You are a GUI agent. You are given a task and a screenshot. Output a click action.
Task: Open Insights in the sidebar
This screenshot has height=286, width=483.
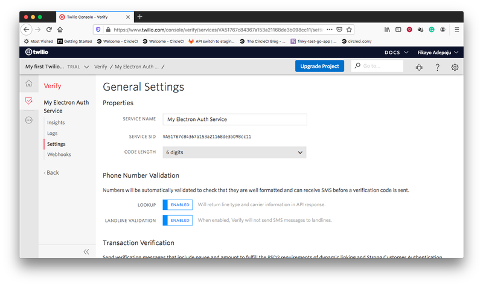[x=56, y=123]
